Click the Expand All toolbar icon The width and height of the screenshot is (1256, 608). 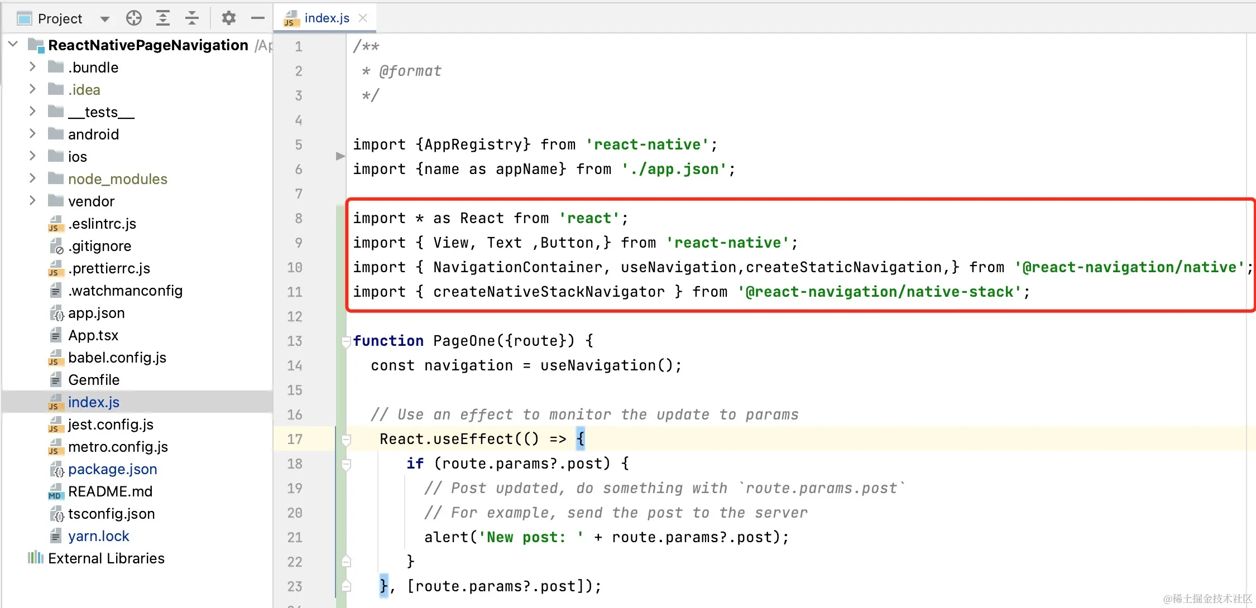click(162, 18)
